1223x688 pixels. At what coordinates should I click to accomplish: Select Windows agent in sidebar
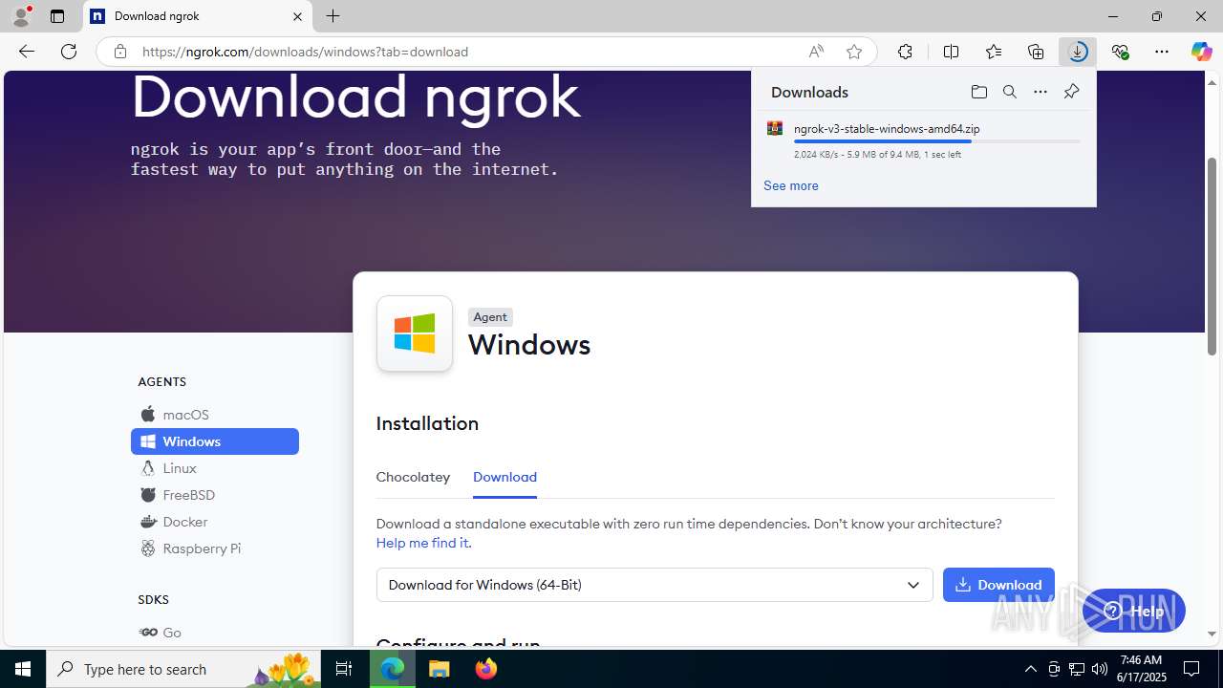click(x=215, y=441)
